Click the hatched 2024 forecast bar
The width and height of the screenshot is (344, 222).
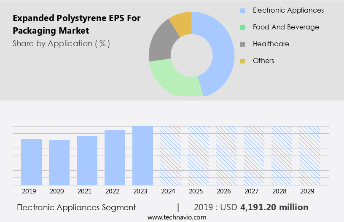(x=170, y=156)
